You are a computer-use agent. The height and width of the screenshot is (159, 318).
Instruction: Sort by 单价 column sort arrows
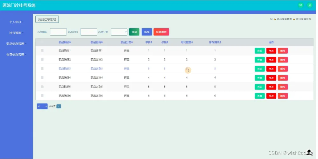(151, 42)
